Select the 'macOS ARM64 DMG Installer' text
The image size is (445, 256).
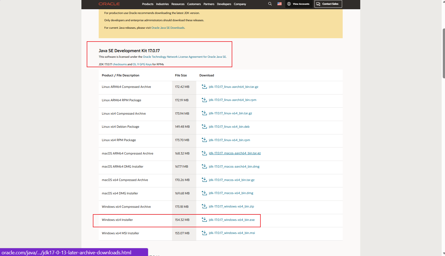(122, 166)
